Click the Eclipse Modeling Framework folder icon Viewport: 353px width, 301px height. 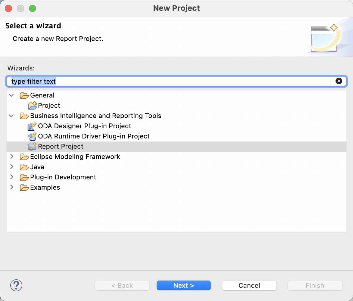24,157
